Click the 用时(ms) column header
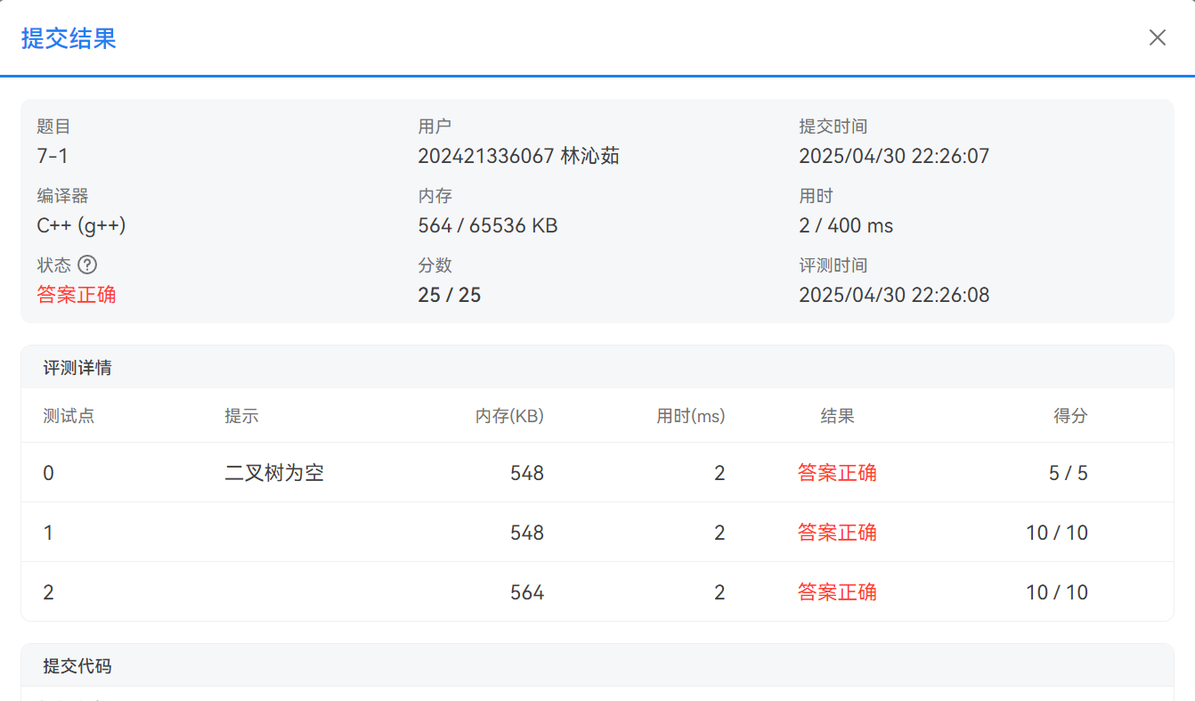This screenshot has height=701, width=1195. 691,416
